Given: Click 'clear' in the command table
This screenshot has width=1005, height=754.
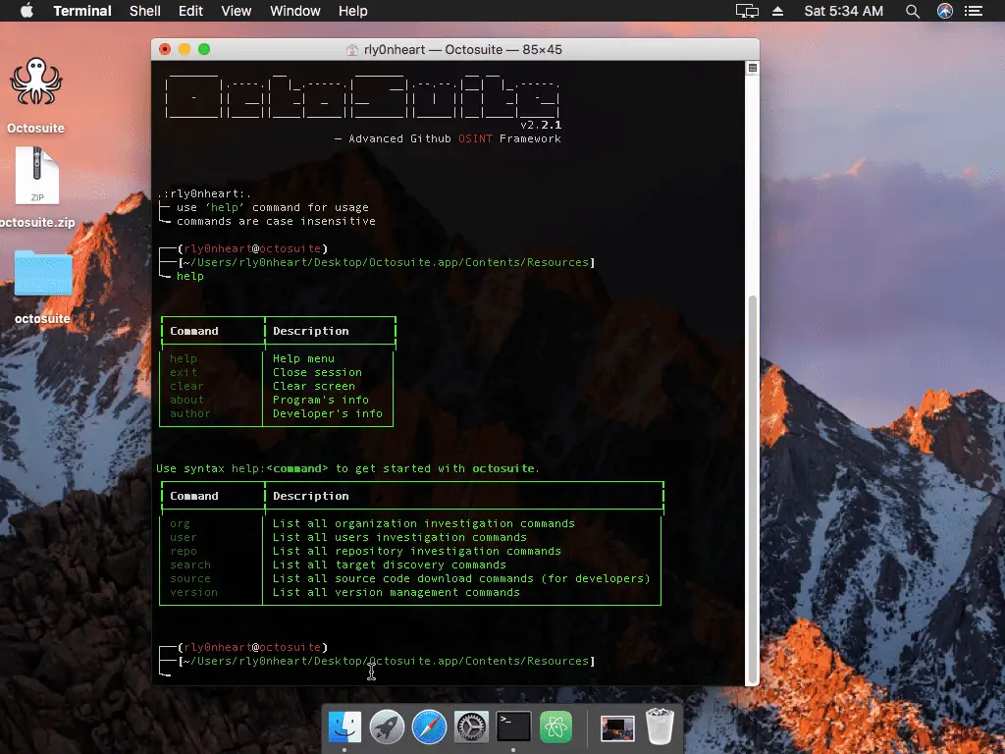Looking at the screenshot, I should click(186, 386).
